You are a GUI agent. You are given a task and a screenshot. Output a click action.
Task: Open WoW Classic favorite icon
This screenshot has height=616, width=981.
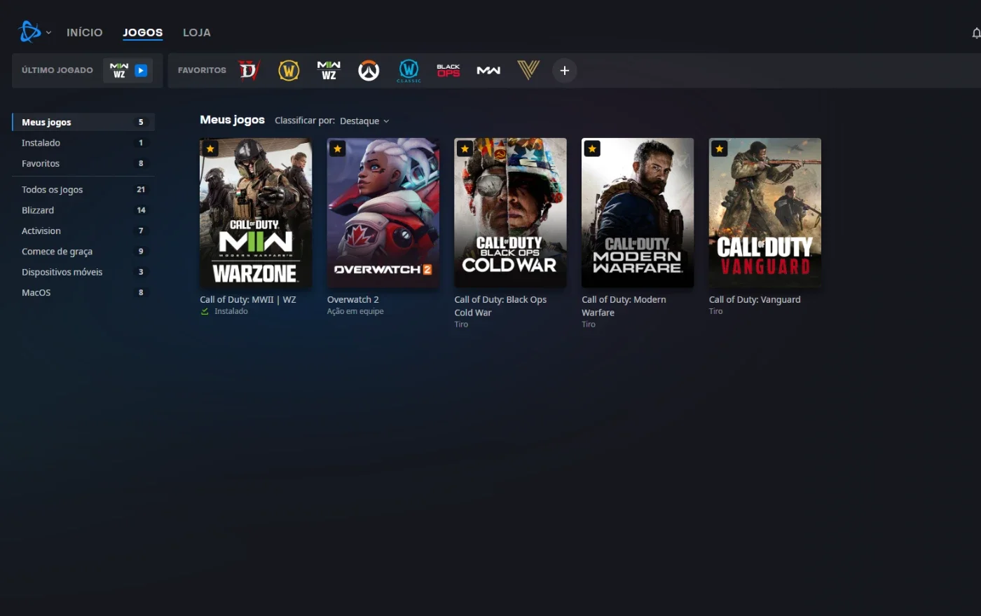click(409, 70)
